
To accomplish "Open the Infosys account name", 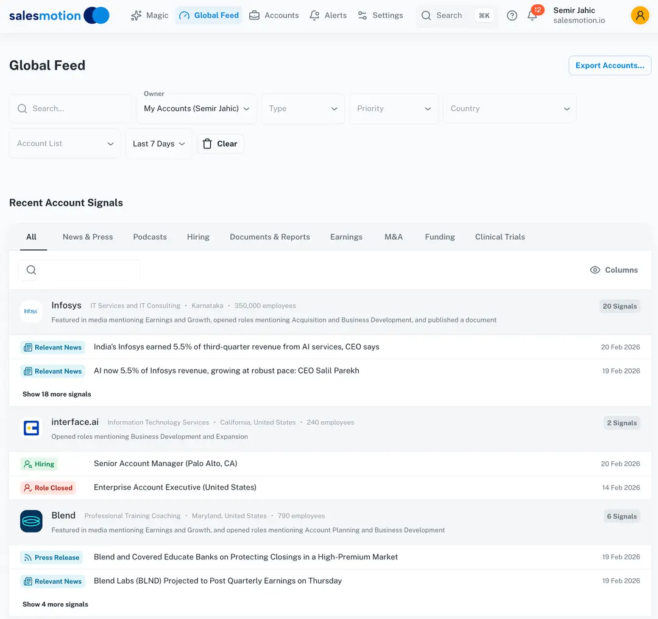I will tap(66, 305).
